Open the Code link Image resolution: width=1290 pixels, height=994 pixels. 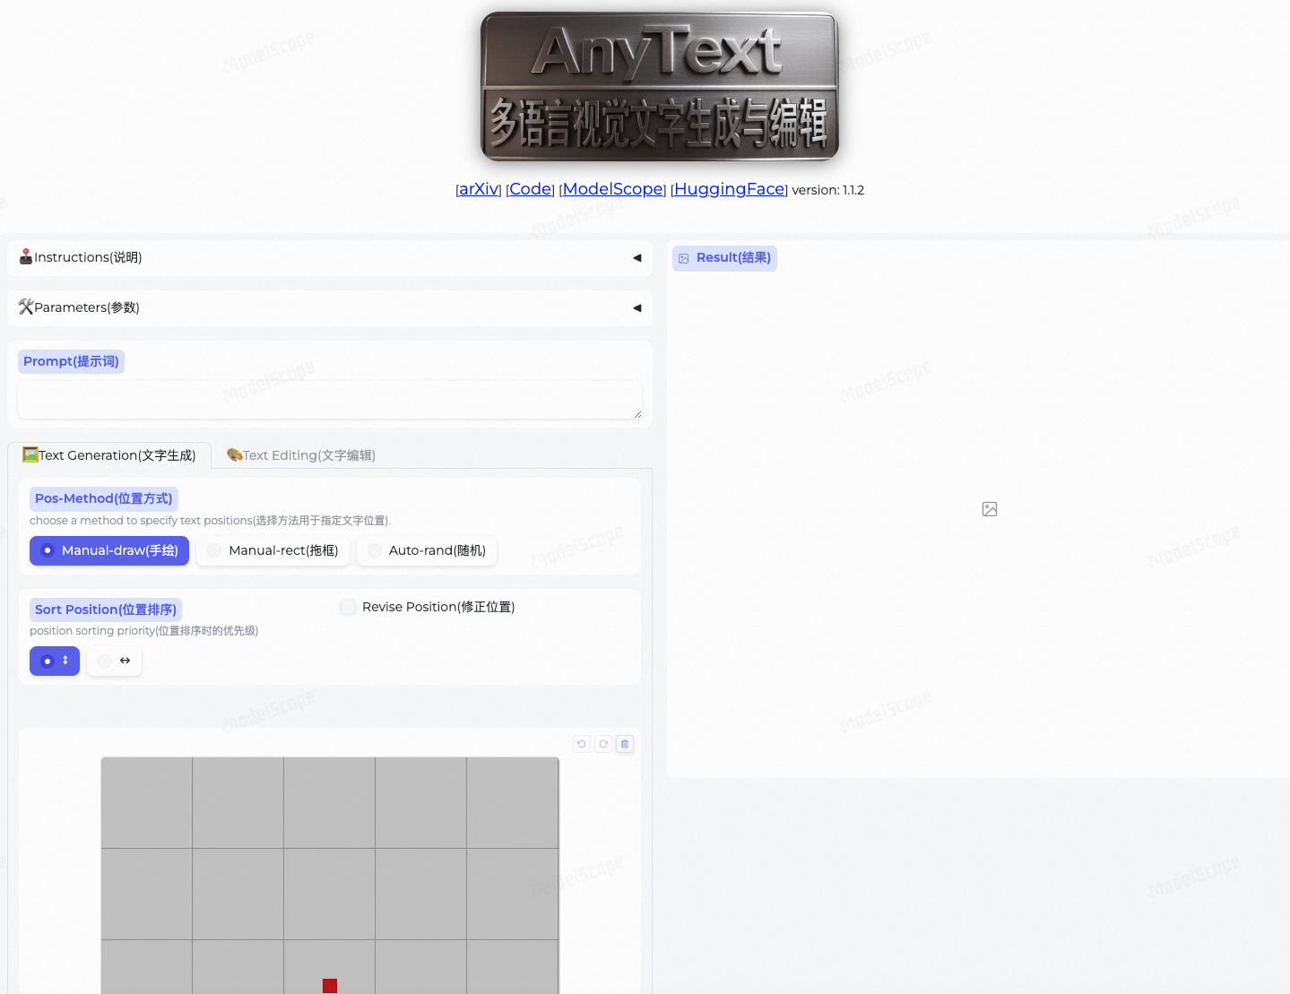(x=531, y=189)
